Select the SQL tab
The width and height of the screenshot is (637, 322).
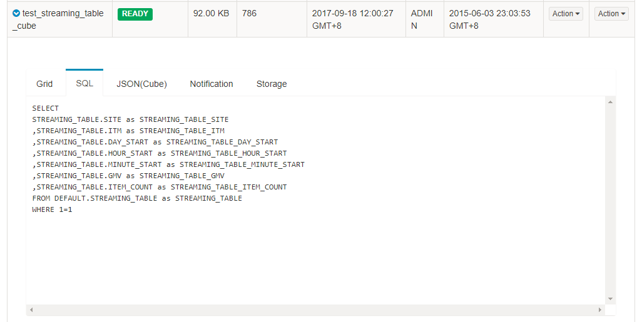(x=84, y=83)
